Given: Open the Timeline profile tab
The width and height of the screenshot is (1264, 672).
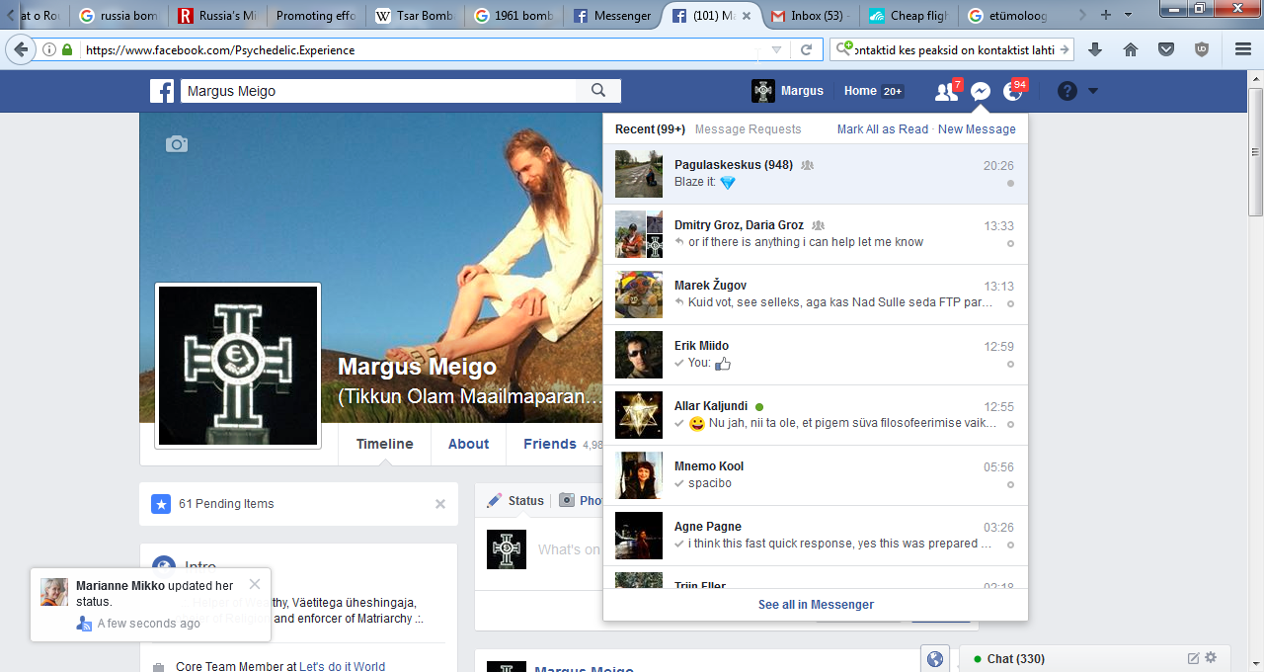Looking at the screenshot, I should pyautogui.click(x=385, y=444).
